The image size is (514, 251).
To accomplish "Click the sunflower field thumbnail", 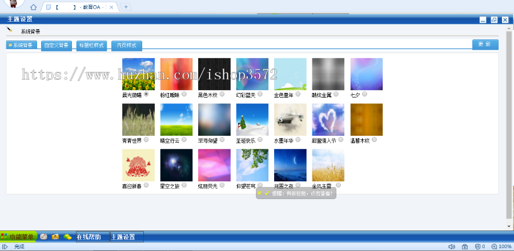I will (138, 74).
